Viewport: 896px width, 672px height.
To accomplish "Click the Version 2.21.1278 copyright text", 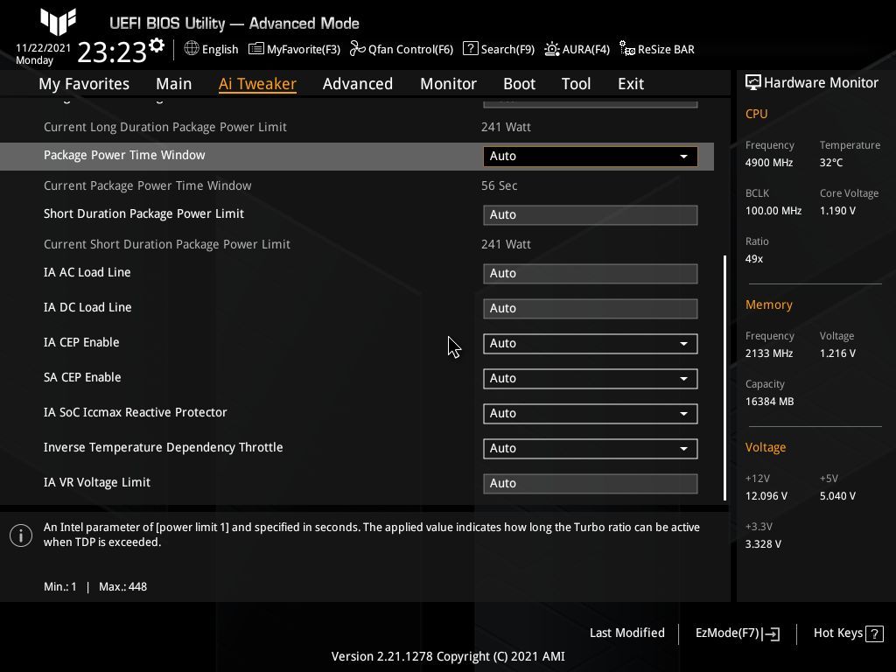I will (448, 656).
